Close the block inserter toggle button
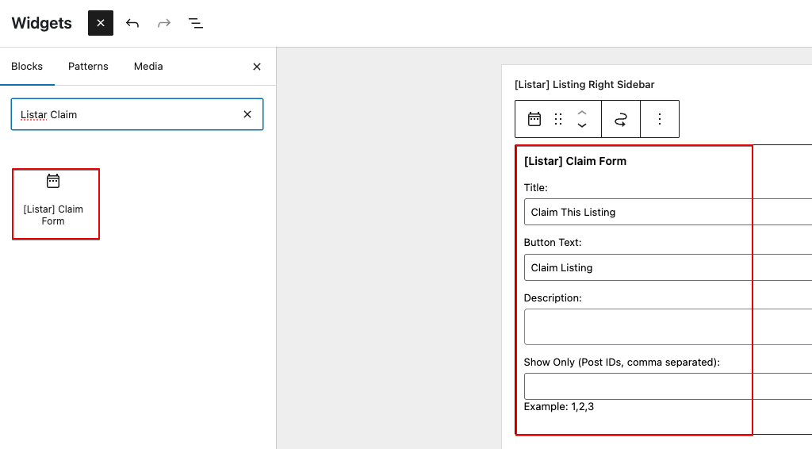 click(x=101, y=23)
